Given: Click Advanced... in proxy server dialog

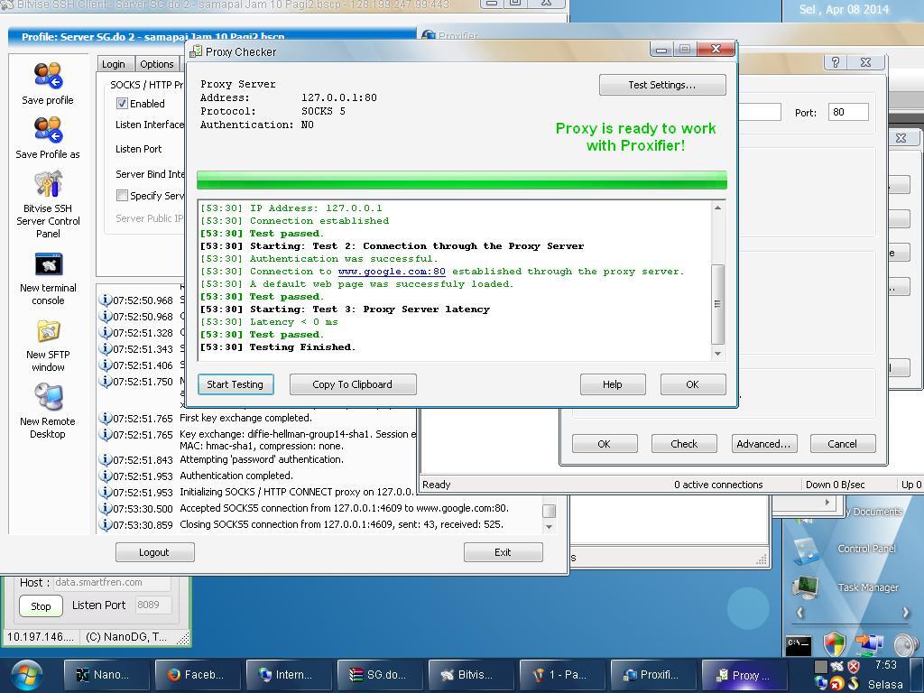Looking at the screenshot, I should tap(763, 444).
